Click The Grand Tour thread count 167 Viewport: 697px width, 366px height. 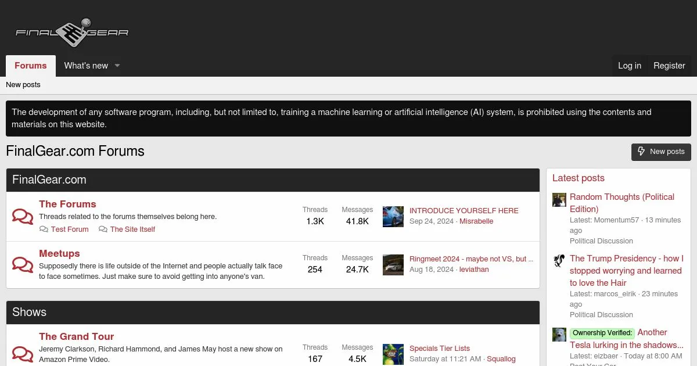(x=315, y=359)
